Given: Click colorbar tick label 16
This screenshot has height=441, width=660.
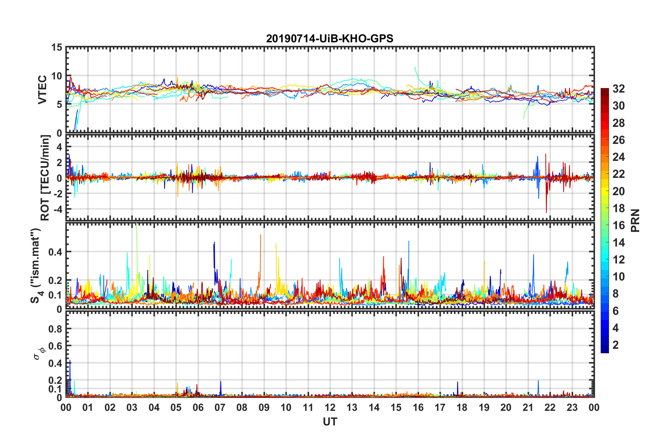Looking at the screenshot, I should click(618, 225).
